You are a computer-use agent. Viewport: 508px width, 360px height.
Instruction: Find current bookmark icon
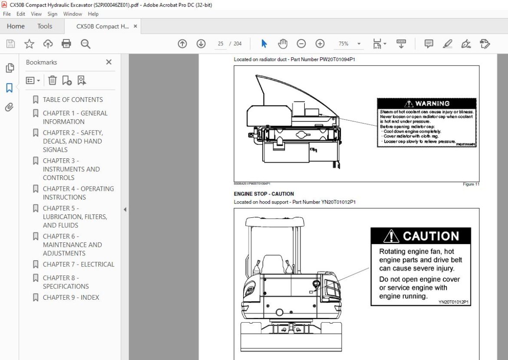click(81, 80)
